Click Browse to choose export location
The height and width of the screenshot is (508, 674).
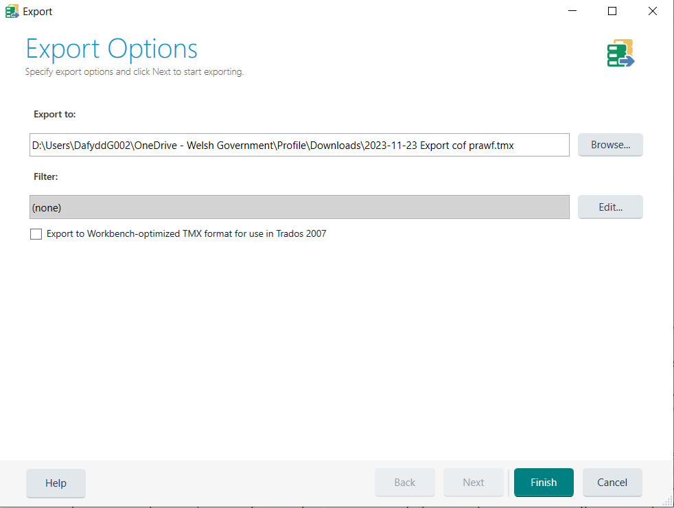point(610,145)
